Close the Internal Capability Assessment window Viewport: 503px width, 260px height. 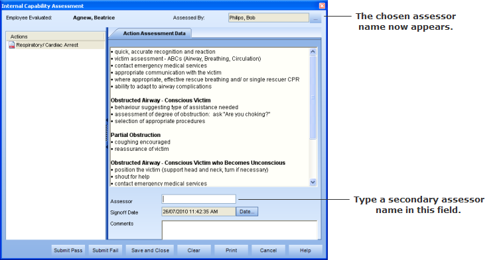pyautogui.click(x=322, y=5)
